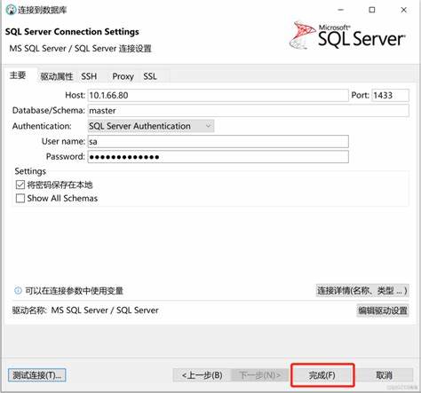Viewport: 421px width, 393px height.
Task: Focus the Host input field
Action: 218,95
